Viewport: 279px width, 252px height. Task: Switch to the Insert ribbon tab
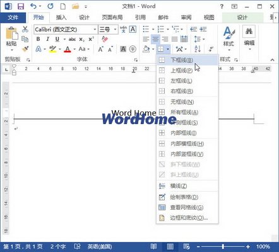[61, 18]
